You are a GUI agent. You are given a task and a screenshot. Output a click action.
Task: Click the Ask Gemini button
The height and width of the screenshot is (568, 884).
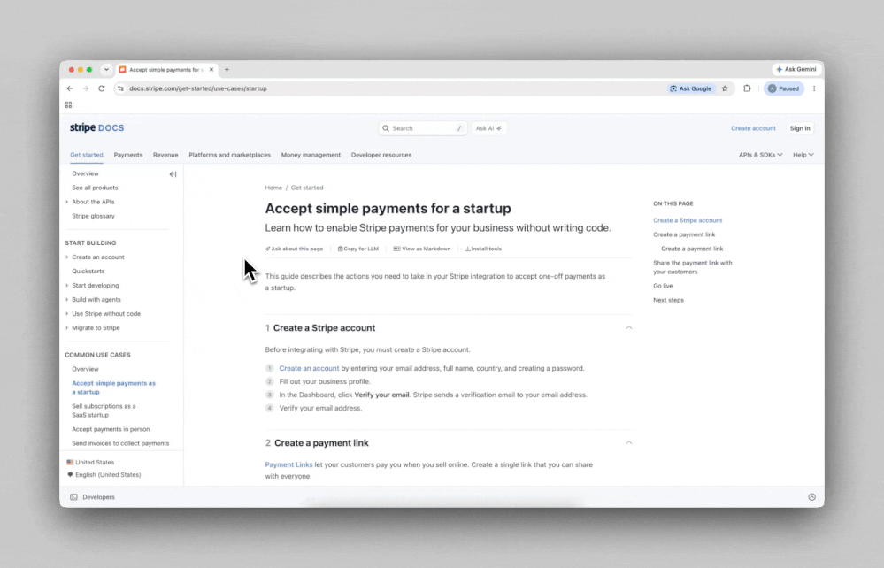[796, 69]
